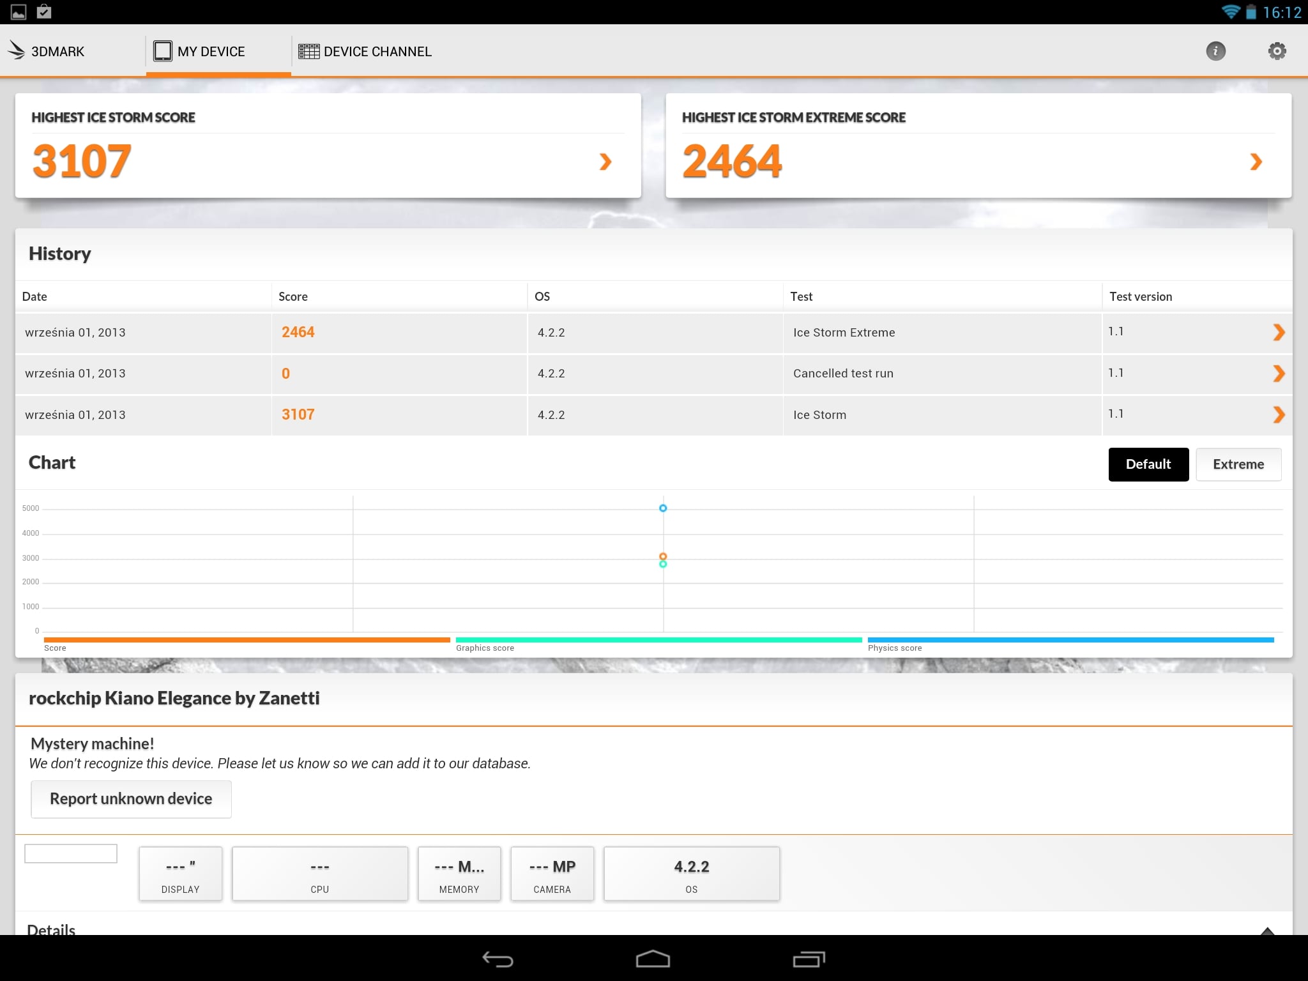
Task: Tap the Wi-Fi status icon
Action: pyautogui.click(x=1230, y=11)
